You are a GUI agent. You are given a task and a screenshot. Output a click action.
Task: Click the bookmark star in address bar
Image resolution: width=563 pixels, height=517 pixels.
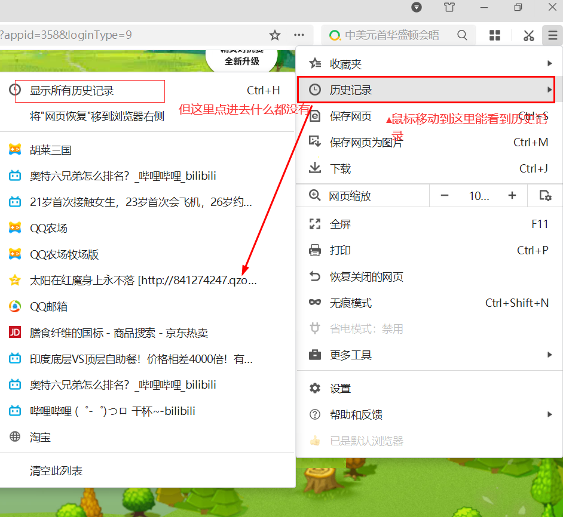(275, 35)
